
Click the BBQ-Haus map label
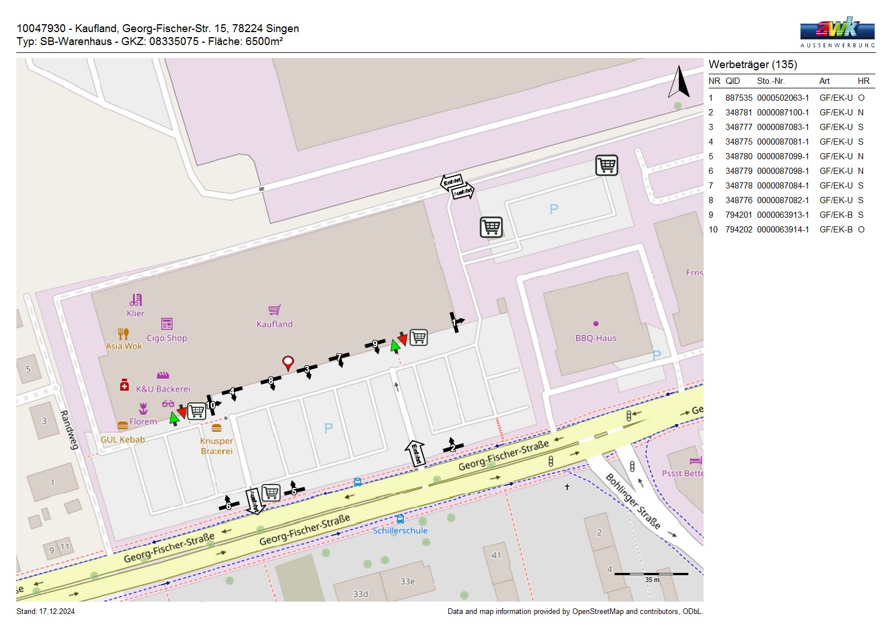[595, 338]
